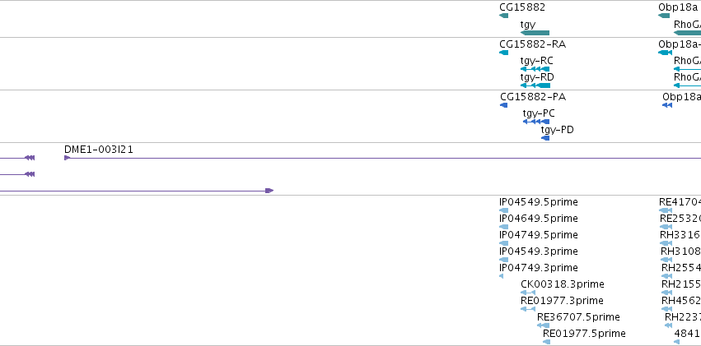The height and width of the screenshot is (346, 701).
Task: Click the IP04749.5prime label text
Action: (x=539, y=235)
